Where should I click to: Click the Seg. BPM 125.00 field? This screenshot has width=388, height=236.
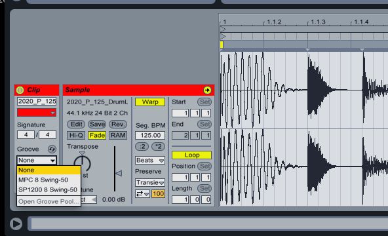click(x=150, y=135)
